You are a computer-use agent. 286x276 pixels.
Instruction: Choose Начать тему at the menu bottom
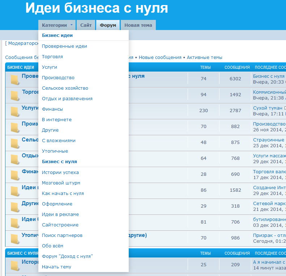pos(56,267)
